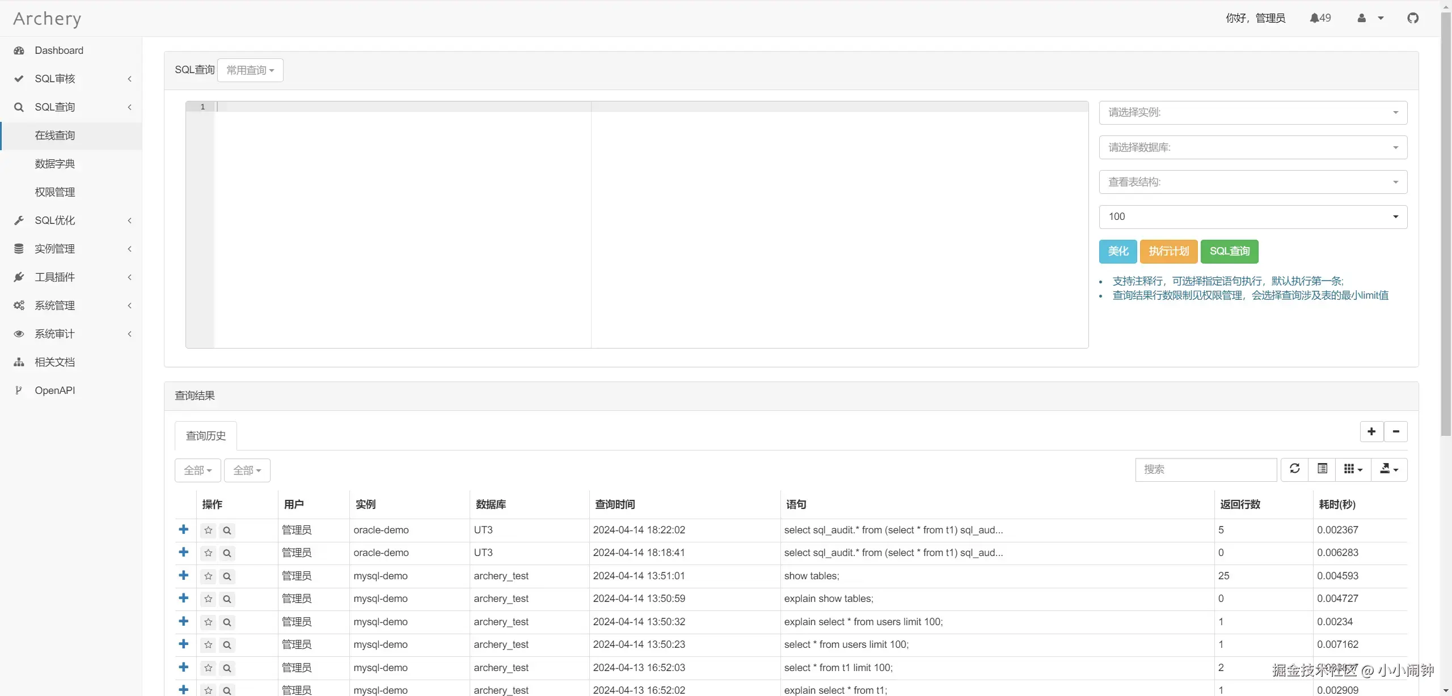The height and width of the screenshot is (696, 1452).
Task: Open the GitHub icon link
Action: point(1413,18)
